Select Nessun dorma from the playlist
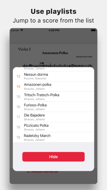 [53, 76]
